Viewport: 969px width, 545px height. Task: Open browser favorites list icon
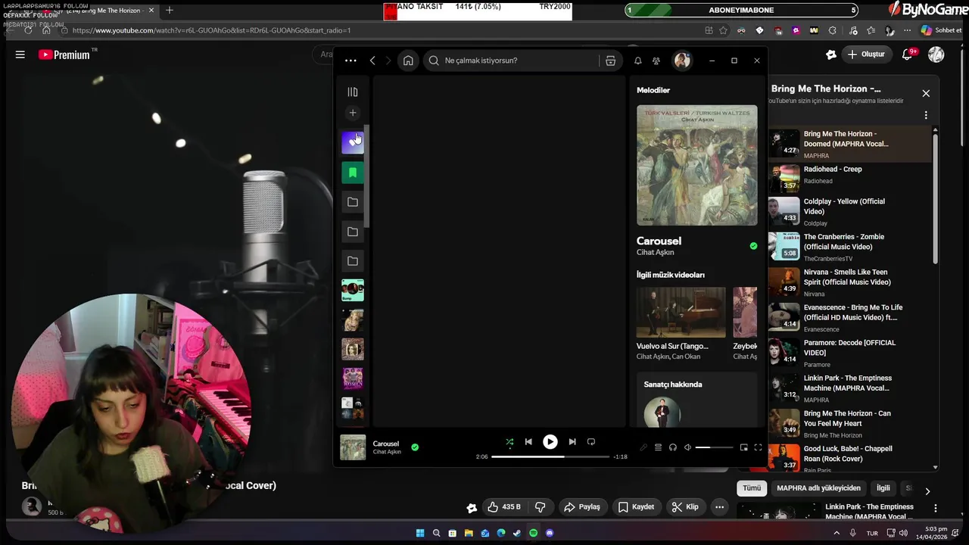871,30
